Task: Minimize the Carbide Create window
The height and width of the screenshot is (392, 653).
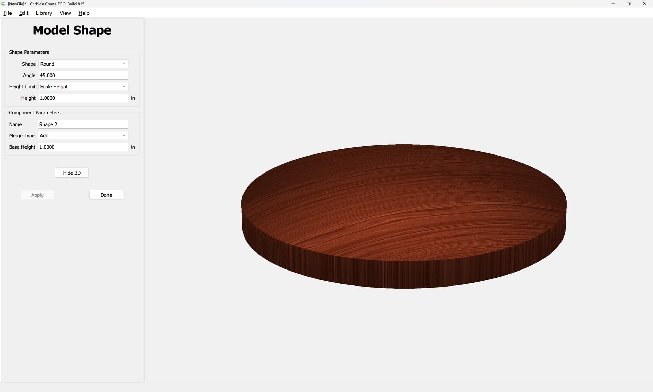Action: 613,4
